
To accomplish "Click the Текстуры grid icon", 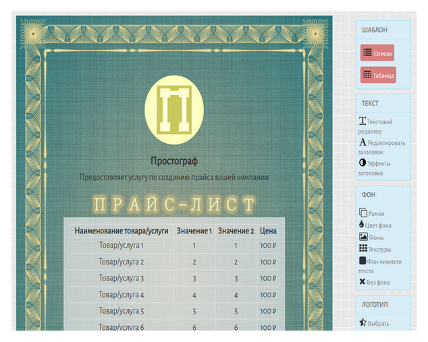I will (363, 248).
